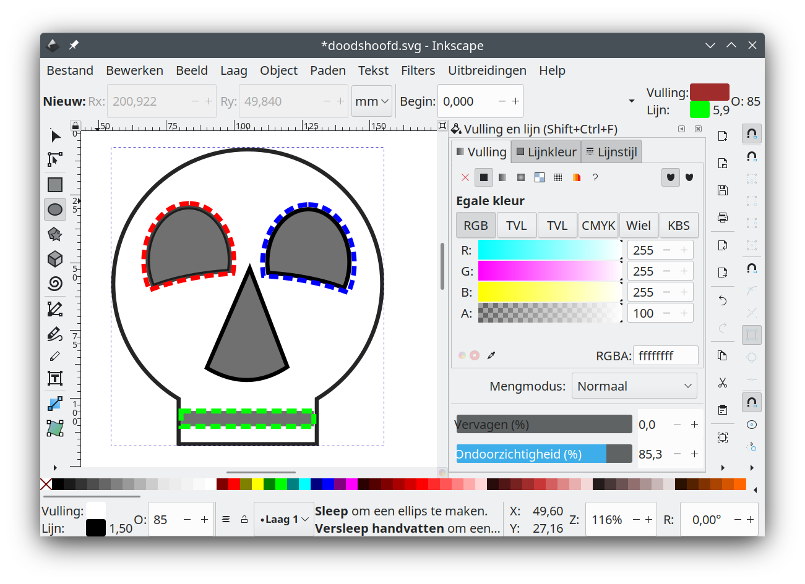Click the Undo arrow icon
Image resolution: width=805 pixels, height=584 pixels.
tap(722, 300)
